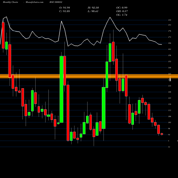Click the 146 price axis label
The width and height of the screenshot is (178, 178).
[169, 68]
